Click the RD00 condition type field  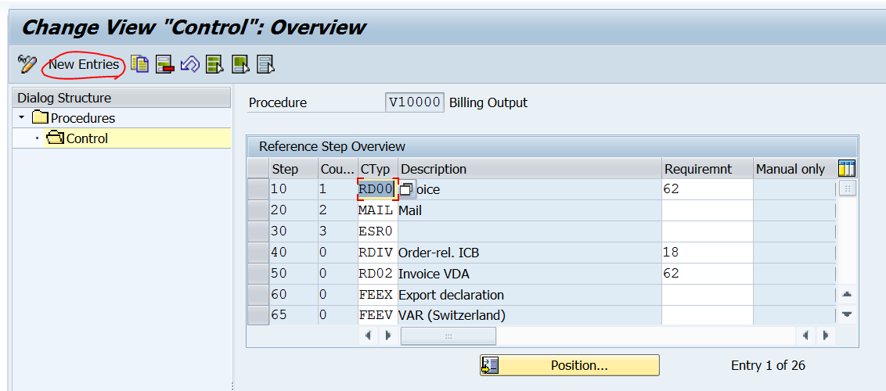point(376,189)
